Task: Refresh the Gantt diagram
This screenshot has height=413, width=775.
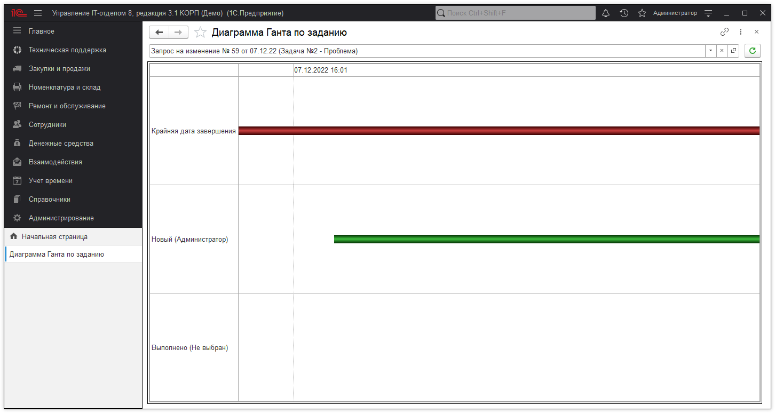Action: tap(753, 51)
